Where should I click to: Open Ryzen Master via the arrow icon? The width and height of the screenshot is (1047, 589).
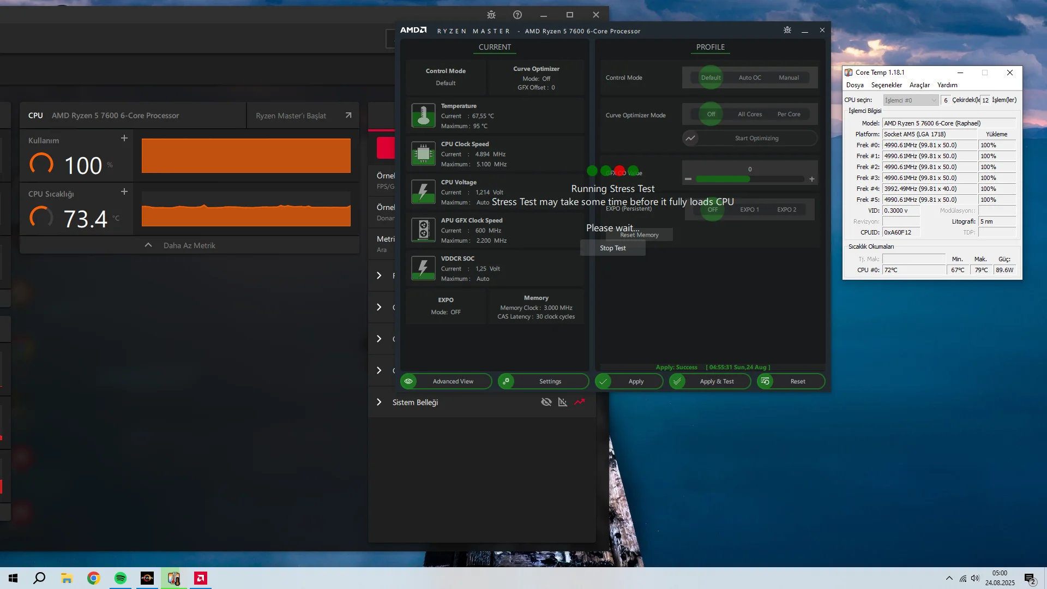coord(348,116)
